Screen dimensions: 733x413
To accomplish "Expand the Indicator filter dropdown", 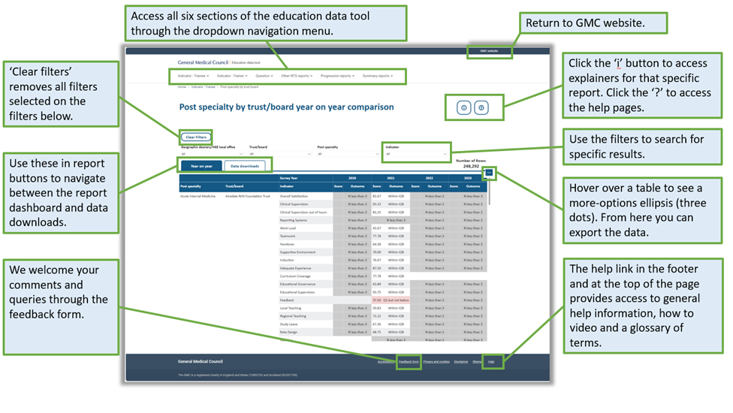I will tap(417, 154).
